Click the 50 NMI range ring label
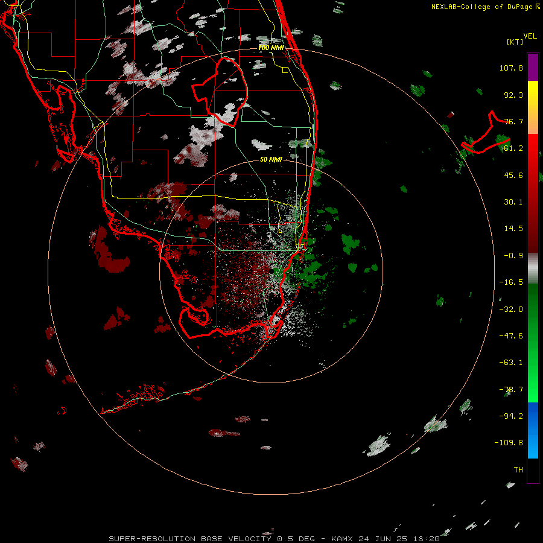This screenshot has height=543, width=543. click(x=271, y=159)
